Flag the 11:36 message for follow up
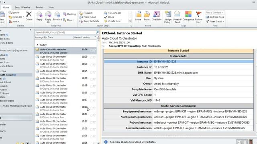This screenshot has width=257, height=144. click(x=94, y=51)
